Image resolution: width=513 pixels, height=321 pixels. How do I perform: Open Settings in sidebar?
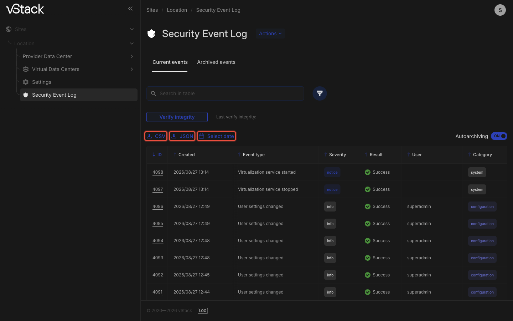coord(42,82)
